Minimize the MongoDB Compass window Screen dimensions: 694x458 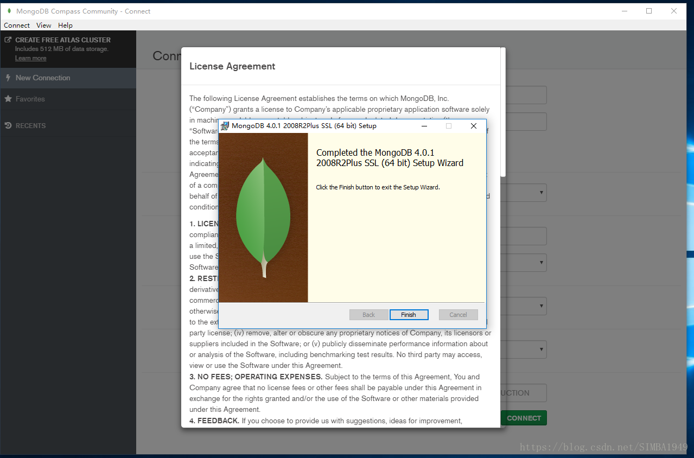(624, 11)
